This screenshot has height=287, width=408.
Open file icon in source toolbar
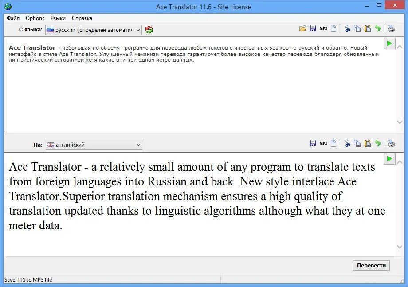[x=302, y=29]
